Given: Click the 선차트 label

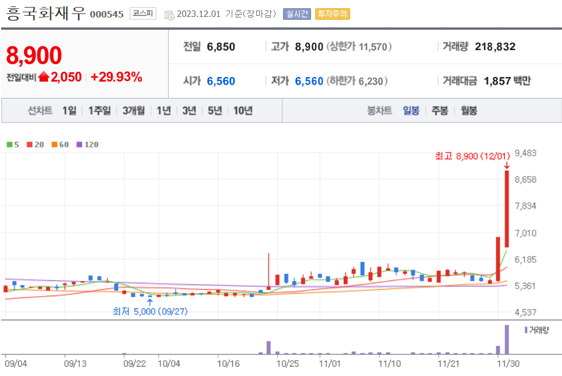Looking at the screenshot, I should click(40, 111).
